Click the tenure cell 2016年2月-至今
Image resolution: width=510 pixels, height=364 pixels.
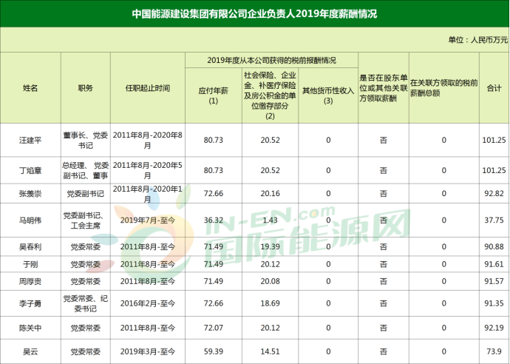(148, 303)
